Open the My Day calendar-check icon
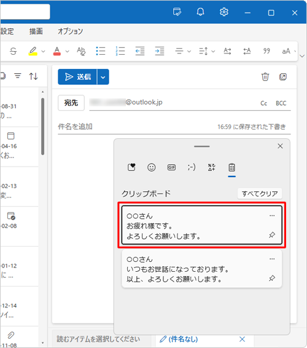Viewport: 307px width, 348px height. (x=177, y=12)
